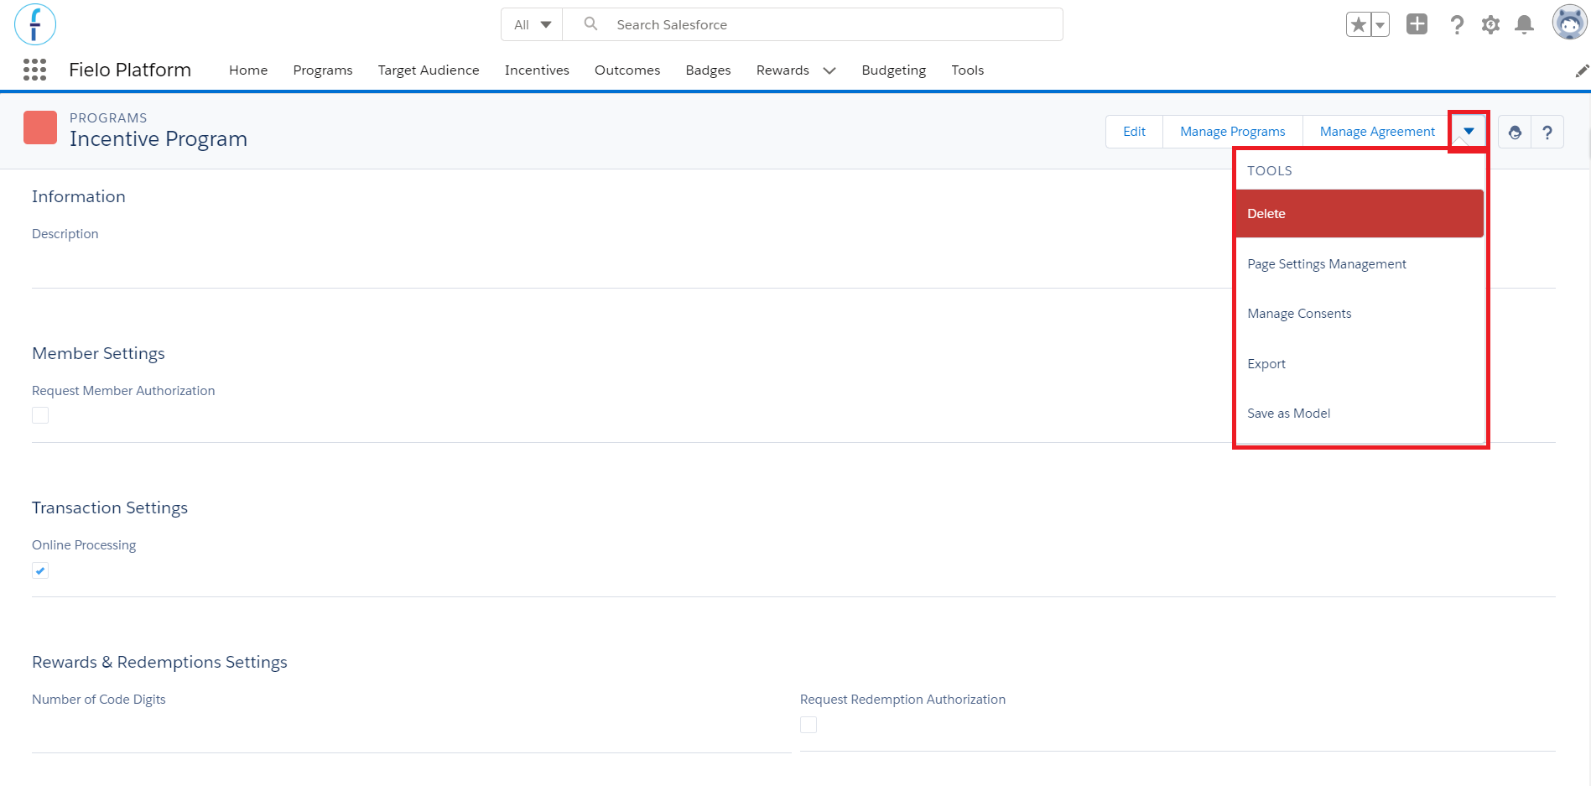Open the App Launcher grid
The image size is (1591, 786).
(34, 70)
